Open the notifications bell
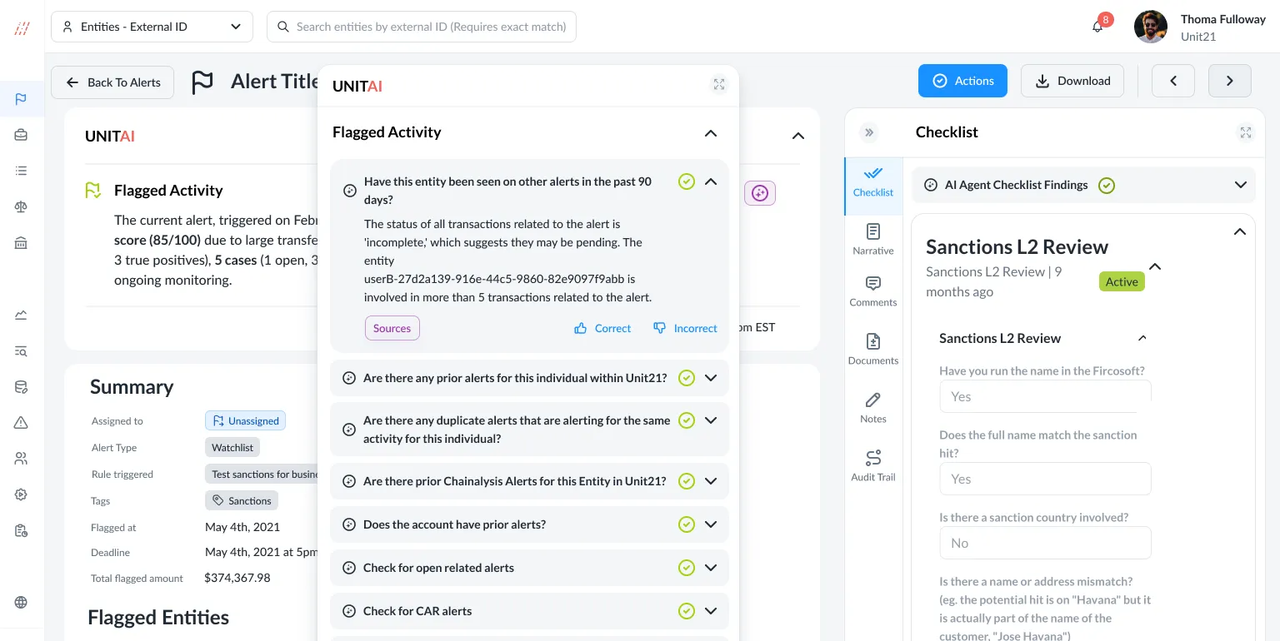Image resolution: width=1280 pixels, height=641 pixels. 1097,27
